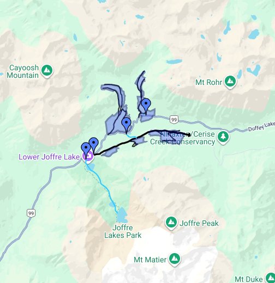Click the Mt Rohr peak icon
275x283 pixels.
230,82
